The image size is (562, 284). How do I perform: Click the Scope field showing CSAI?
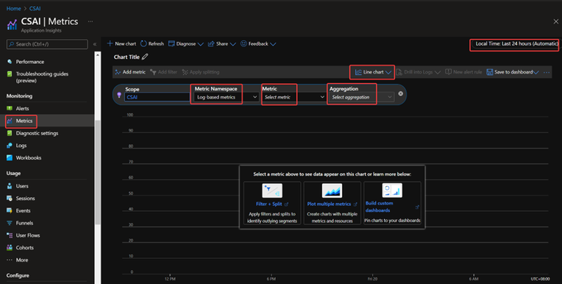[157, 97]
